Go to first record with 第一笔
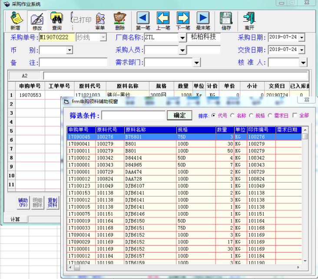Screen dimensions: 318x279 tap(143, 21)
